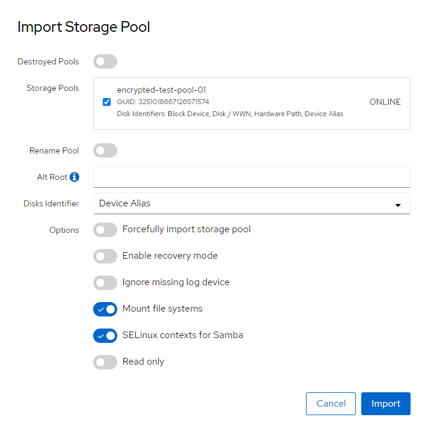
Task: Enable recovery mode toggle
Action: (x=105, y=256)
